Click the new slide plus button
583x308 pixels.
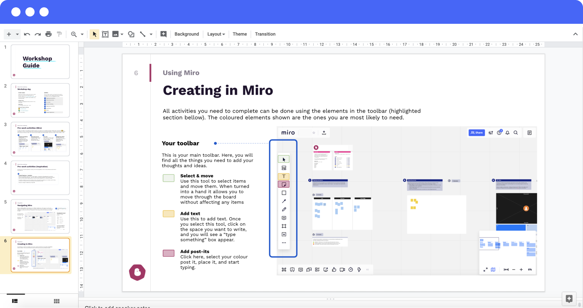tap(9, 34)
